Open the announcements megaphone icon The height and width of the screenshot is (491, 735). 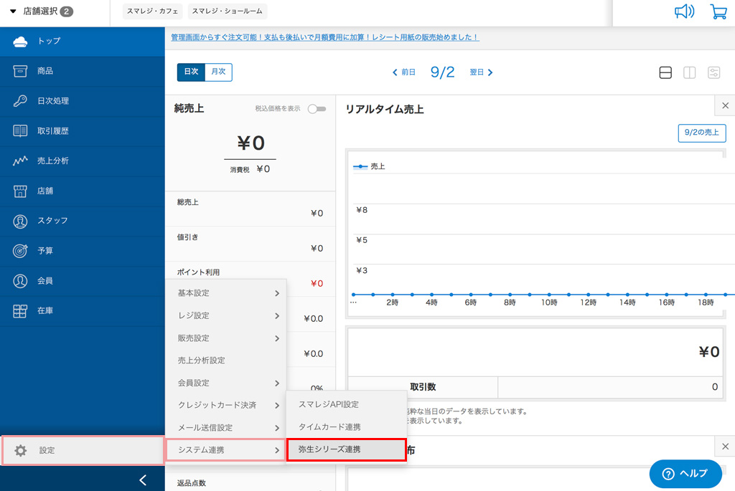click(684, 11)
